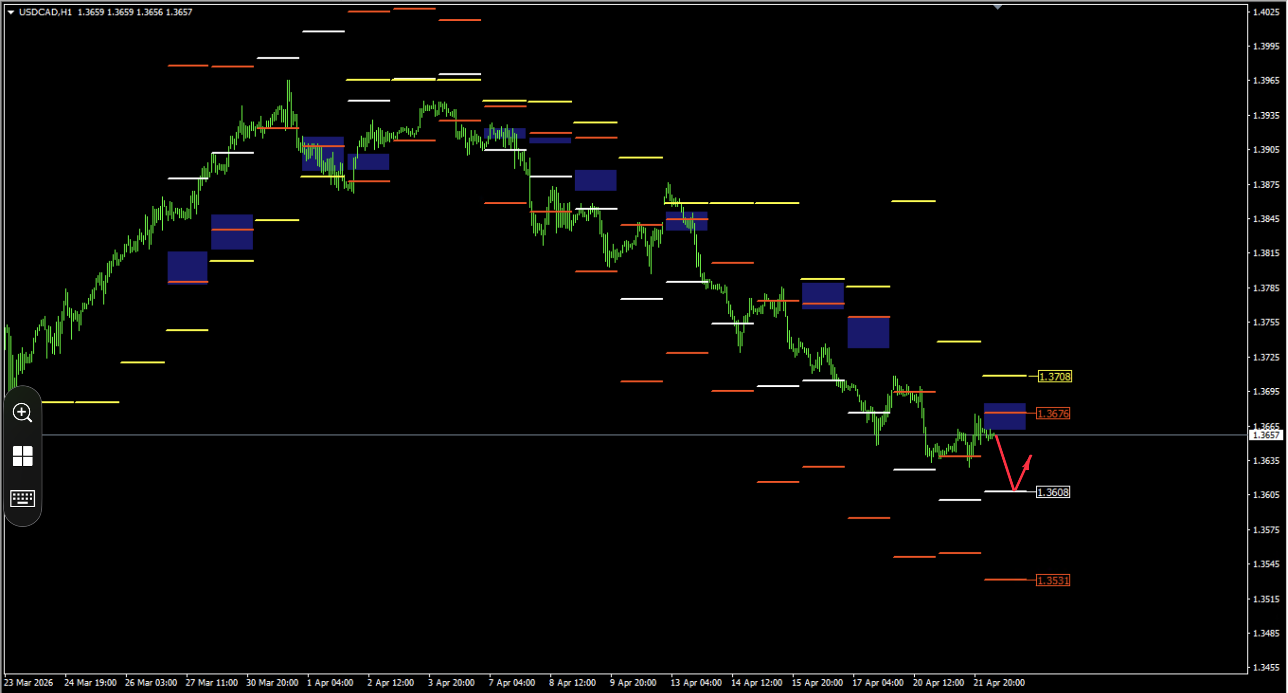Image resolution: width=1288 pixels, height=693 pixels.
Task: Select the yellow 1.3708 price label
Action: (x=1055, y=376)
